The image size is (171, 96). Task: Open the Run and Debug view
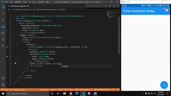3,26
